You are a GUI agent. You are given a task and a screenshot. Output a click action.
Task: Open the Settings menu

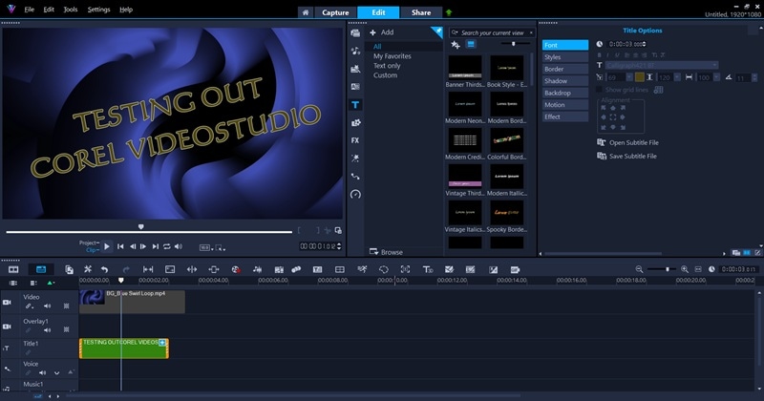[98, 10]
